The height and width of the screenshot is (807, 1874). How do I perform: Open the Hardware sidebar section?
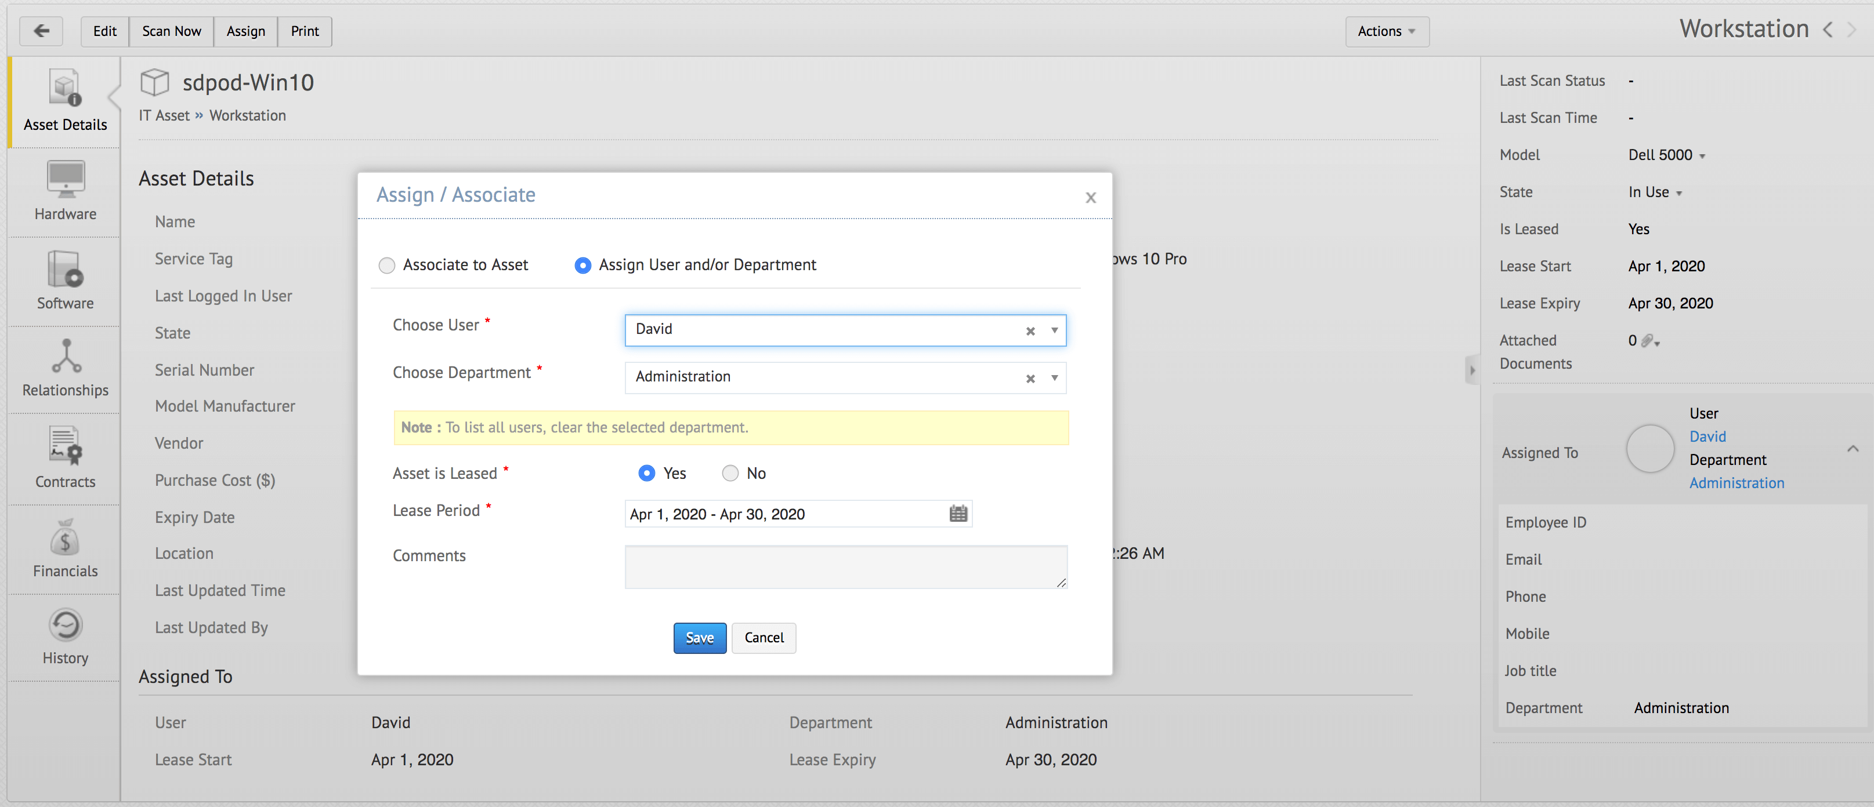click(x=66, y=191)
